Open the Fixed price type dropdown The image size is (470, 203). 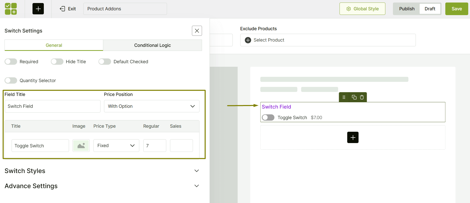tap(116, 146)
